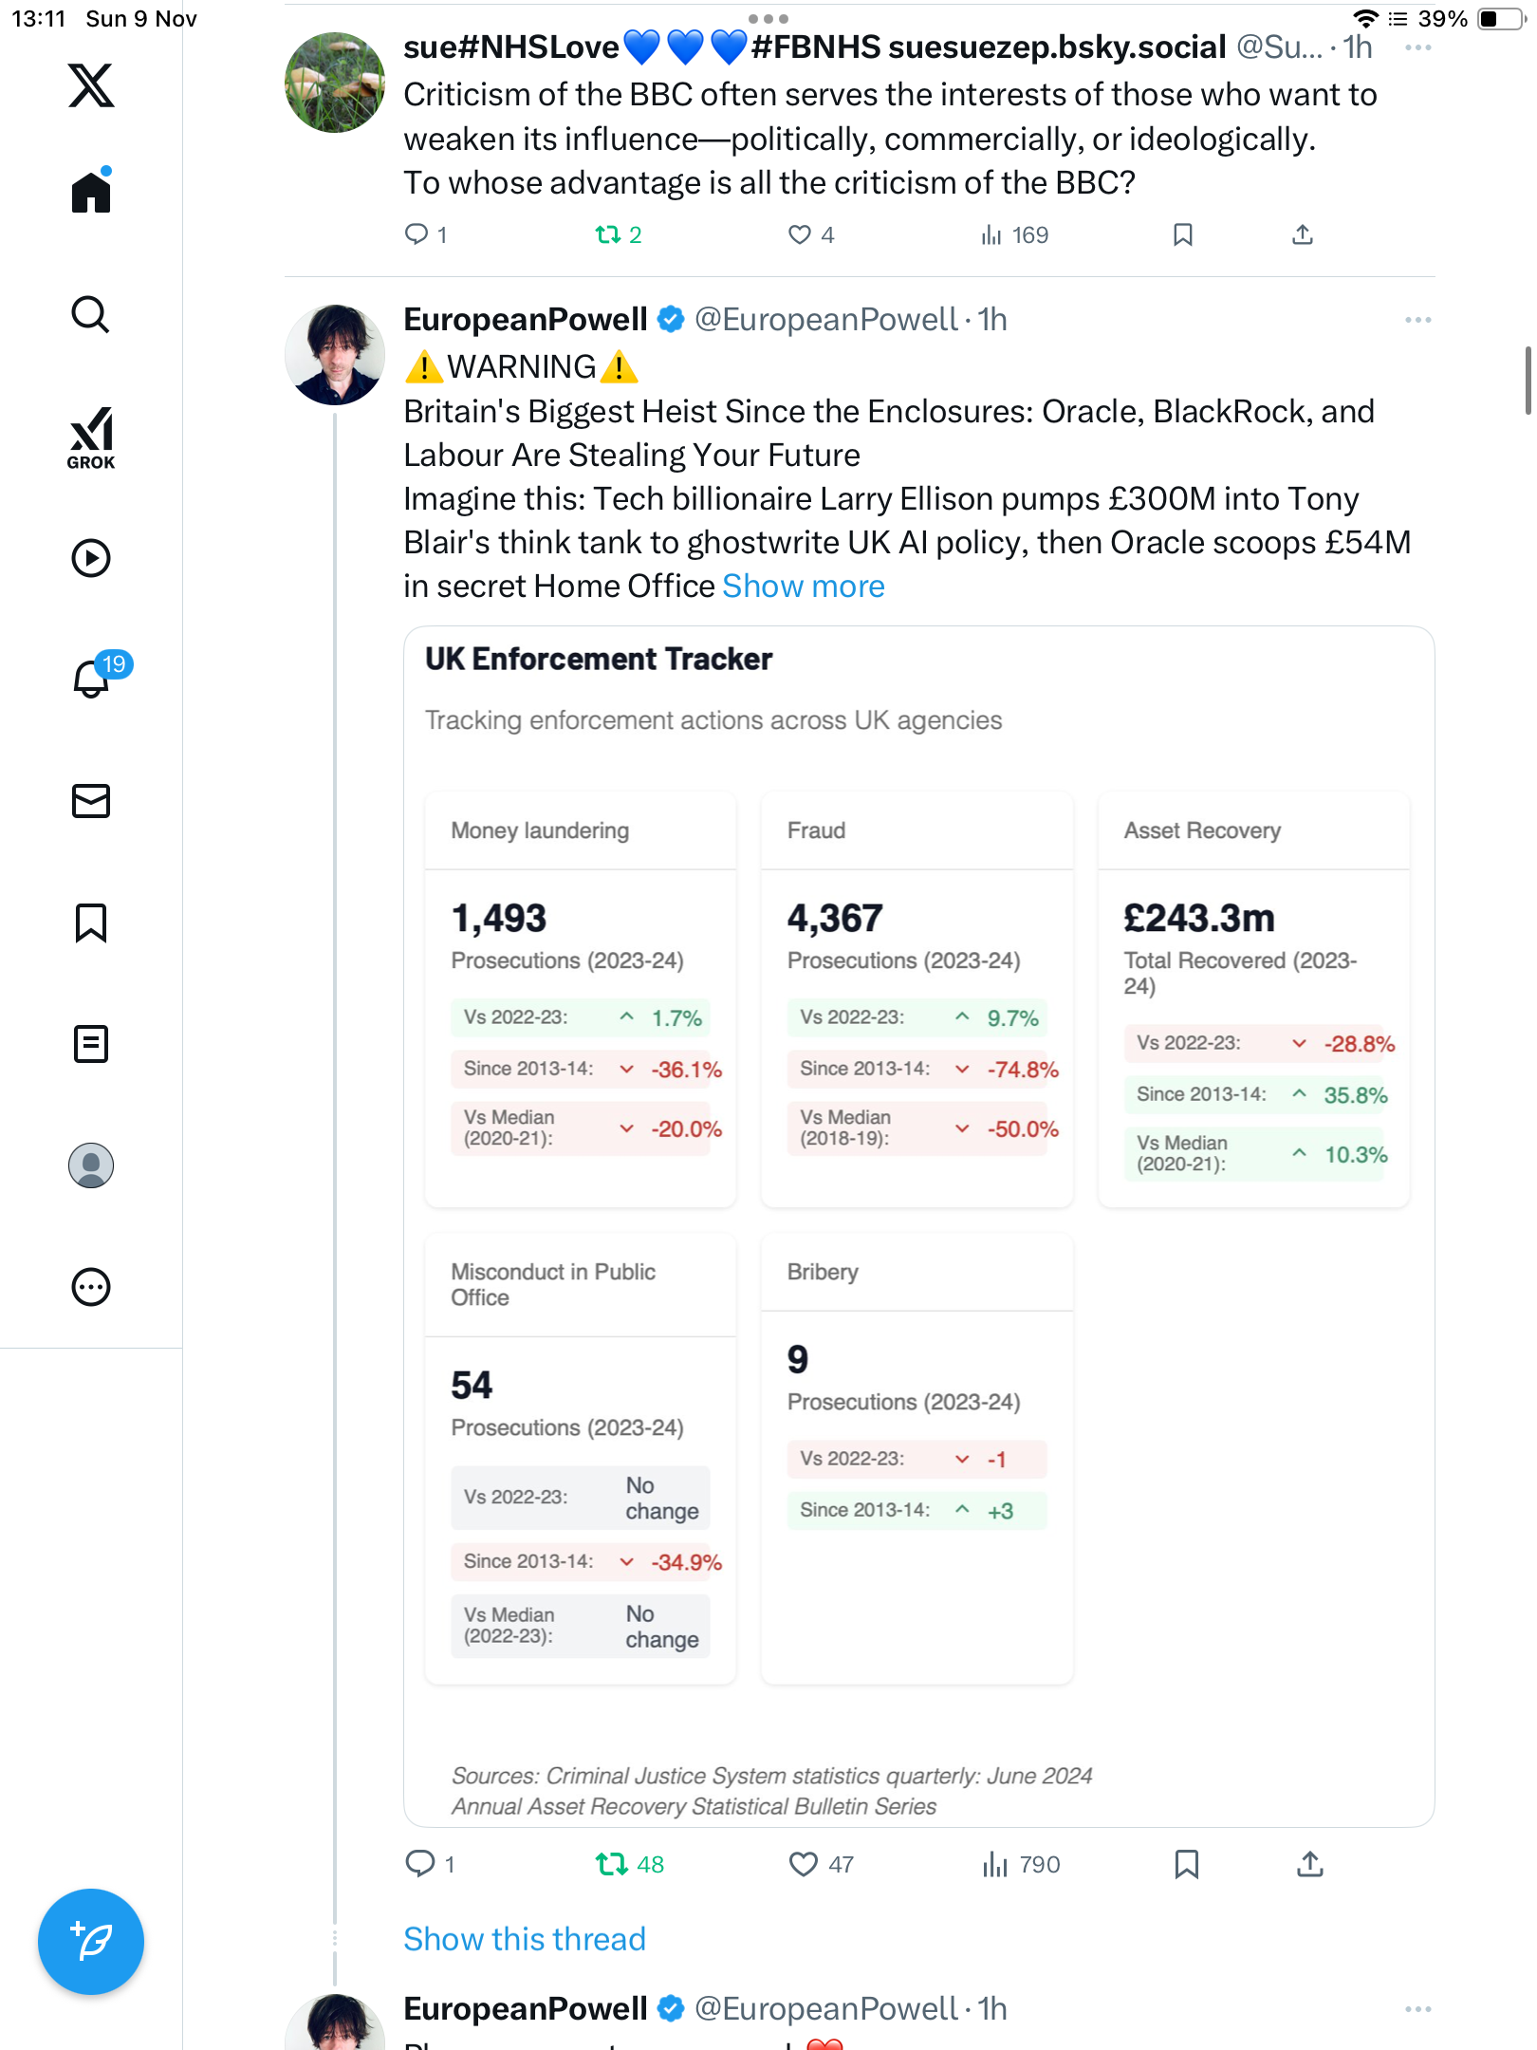Open the Bookmarks sidebar icon
The image size is (1537, 2050).
[x=91, y=922]
